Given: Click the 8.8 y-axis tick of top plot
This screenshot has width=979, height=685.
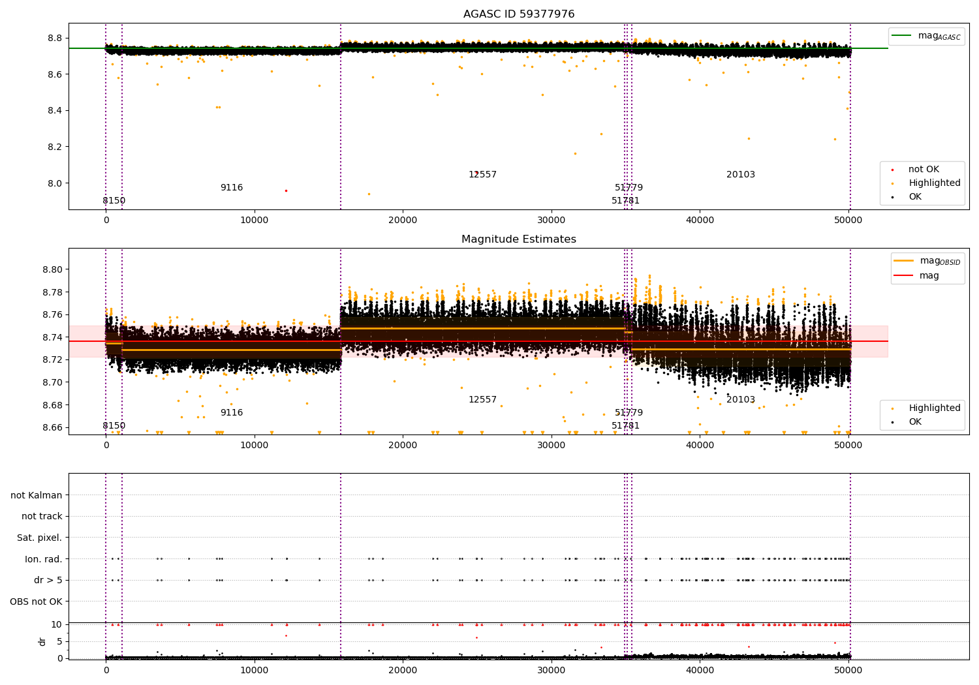Looking at the screenshot, I should tap(55, 38).
